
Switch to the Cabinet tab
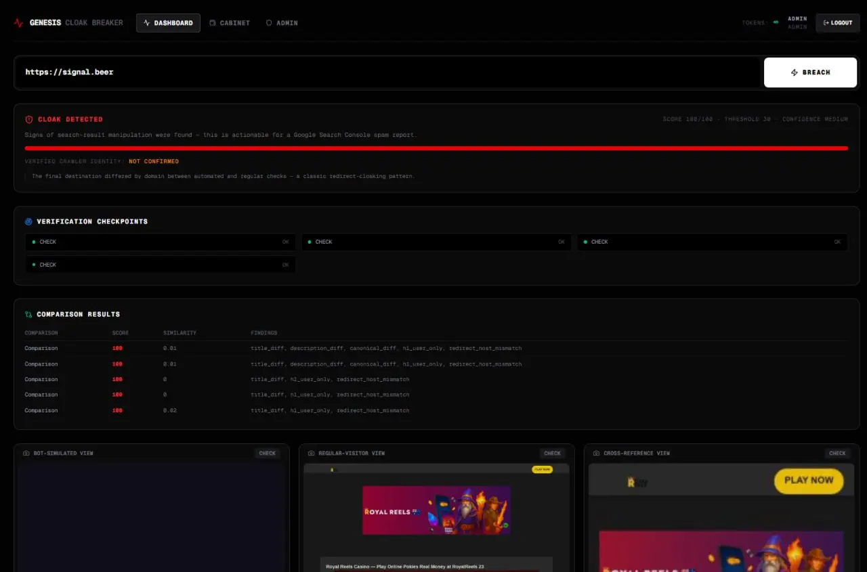[x=230, y=23]
